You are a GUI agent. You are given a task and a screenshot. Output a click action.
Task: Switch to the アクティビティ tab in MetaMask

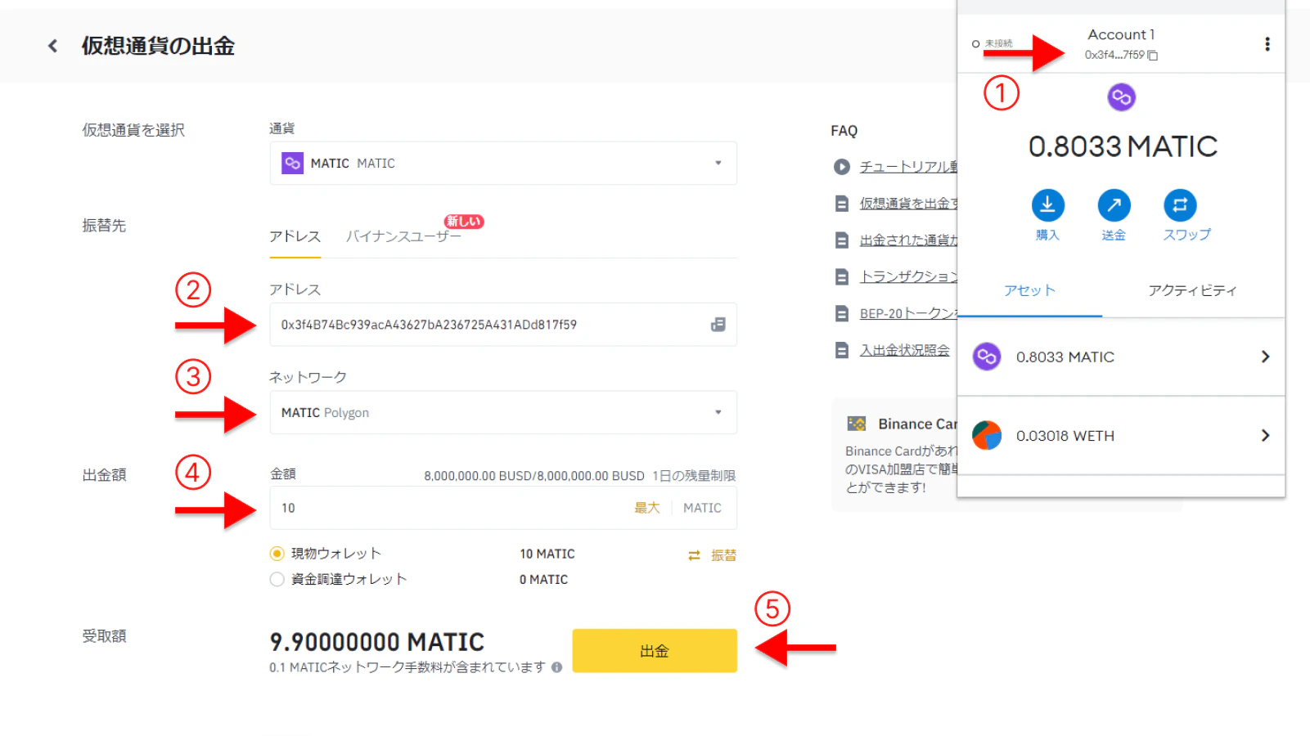[x=1192, y=290]
